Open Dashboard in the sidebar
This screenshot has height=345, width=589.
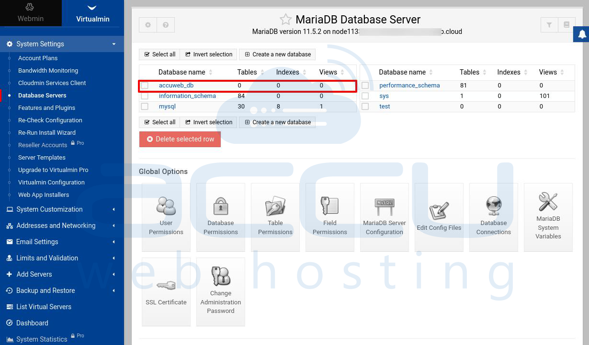pos(32,323)
